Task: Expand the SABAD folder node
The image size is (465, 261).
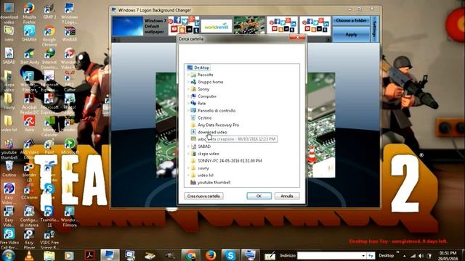Action: click(x=189, y=146)
